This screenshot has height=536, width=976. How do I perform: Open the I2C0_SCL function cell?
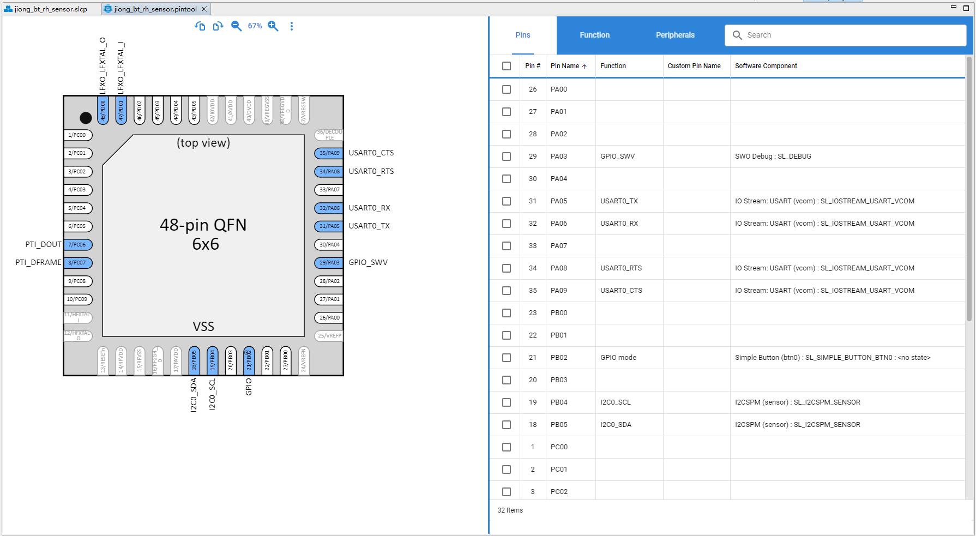[629, 402]
